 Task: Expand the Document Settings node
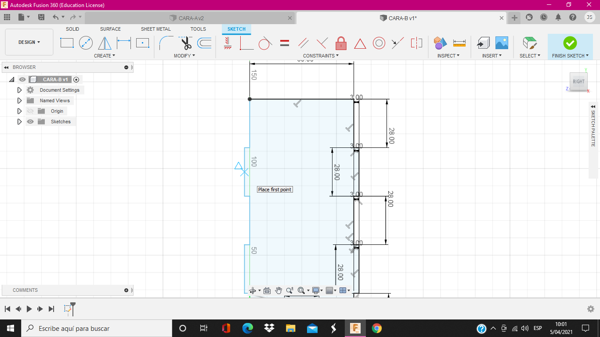pos(19,90)
